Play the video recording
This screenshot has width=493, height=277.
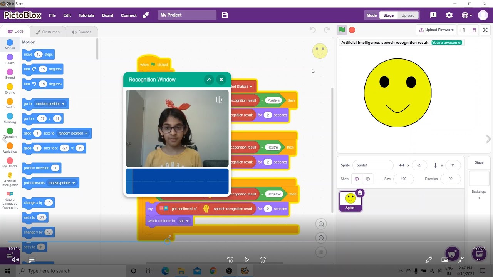[247, 260]
